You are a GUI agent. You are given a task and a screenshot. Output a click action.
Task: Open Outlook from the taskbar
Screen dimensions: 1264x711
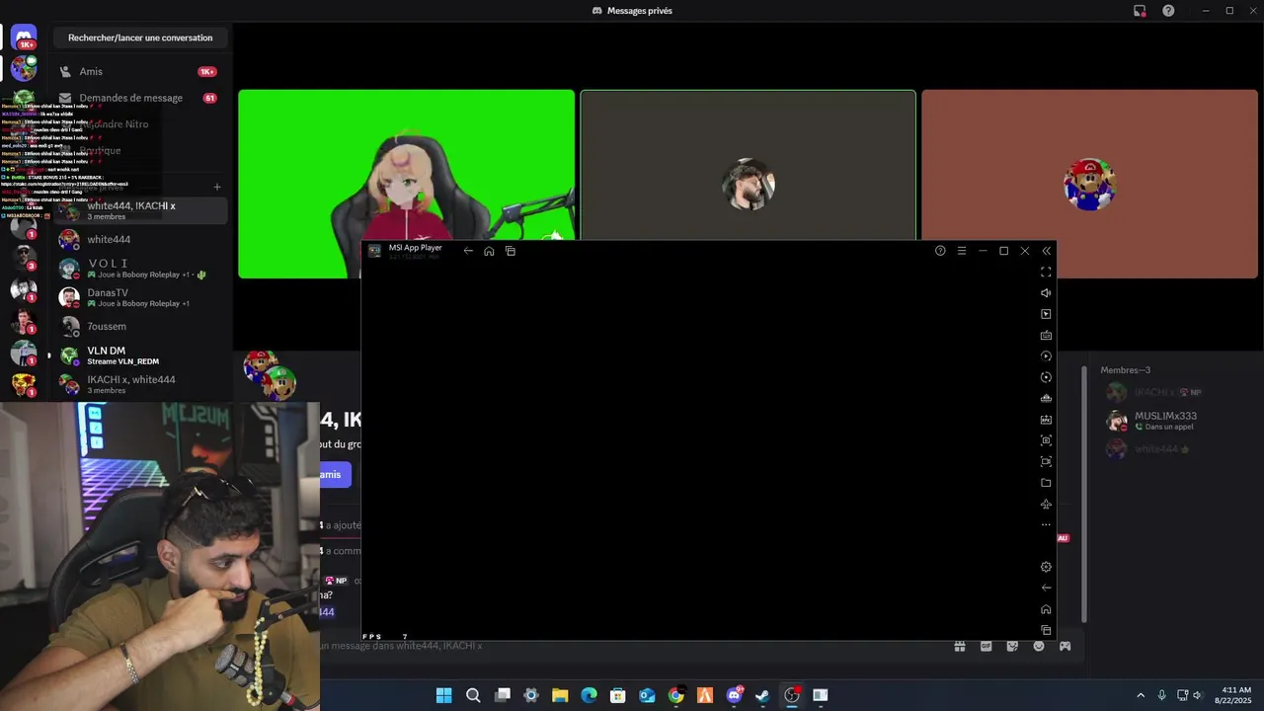click(x=647, y=695)
